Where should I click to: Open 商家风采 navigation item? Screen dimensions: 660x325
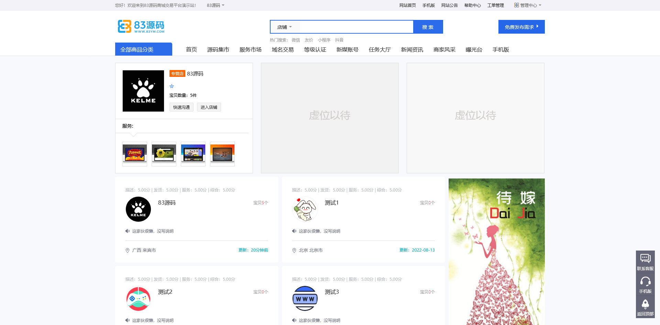[x=444, y=49]
